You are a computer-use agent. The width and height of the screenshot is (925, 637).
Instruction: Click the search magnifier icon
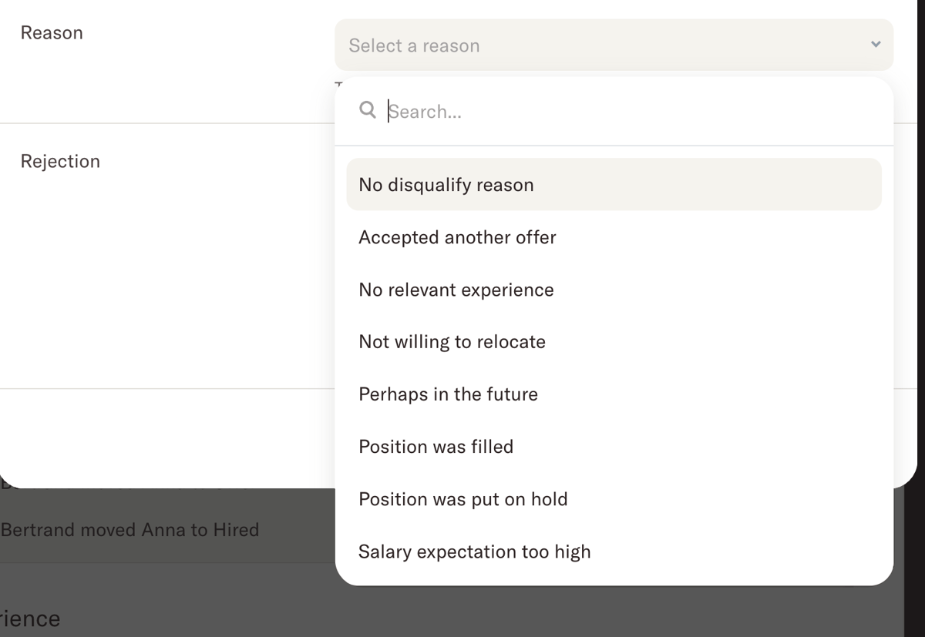(x=368, y=110)
